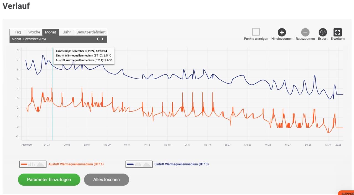354x195 pixels.
Task: Select bar chart style for BT11 series
Action: pyautogui.click(x=32, y=164)
